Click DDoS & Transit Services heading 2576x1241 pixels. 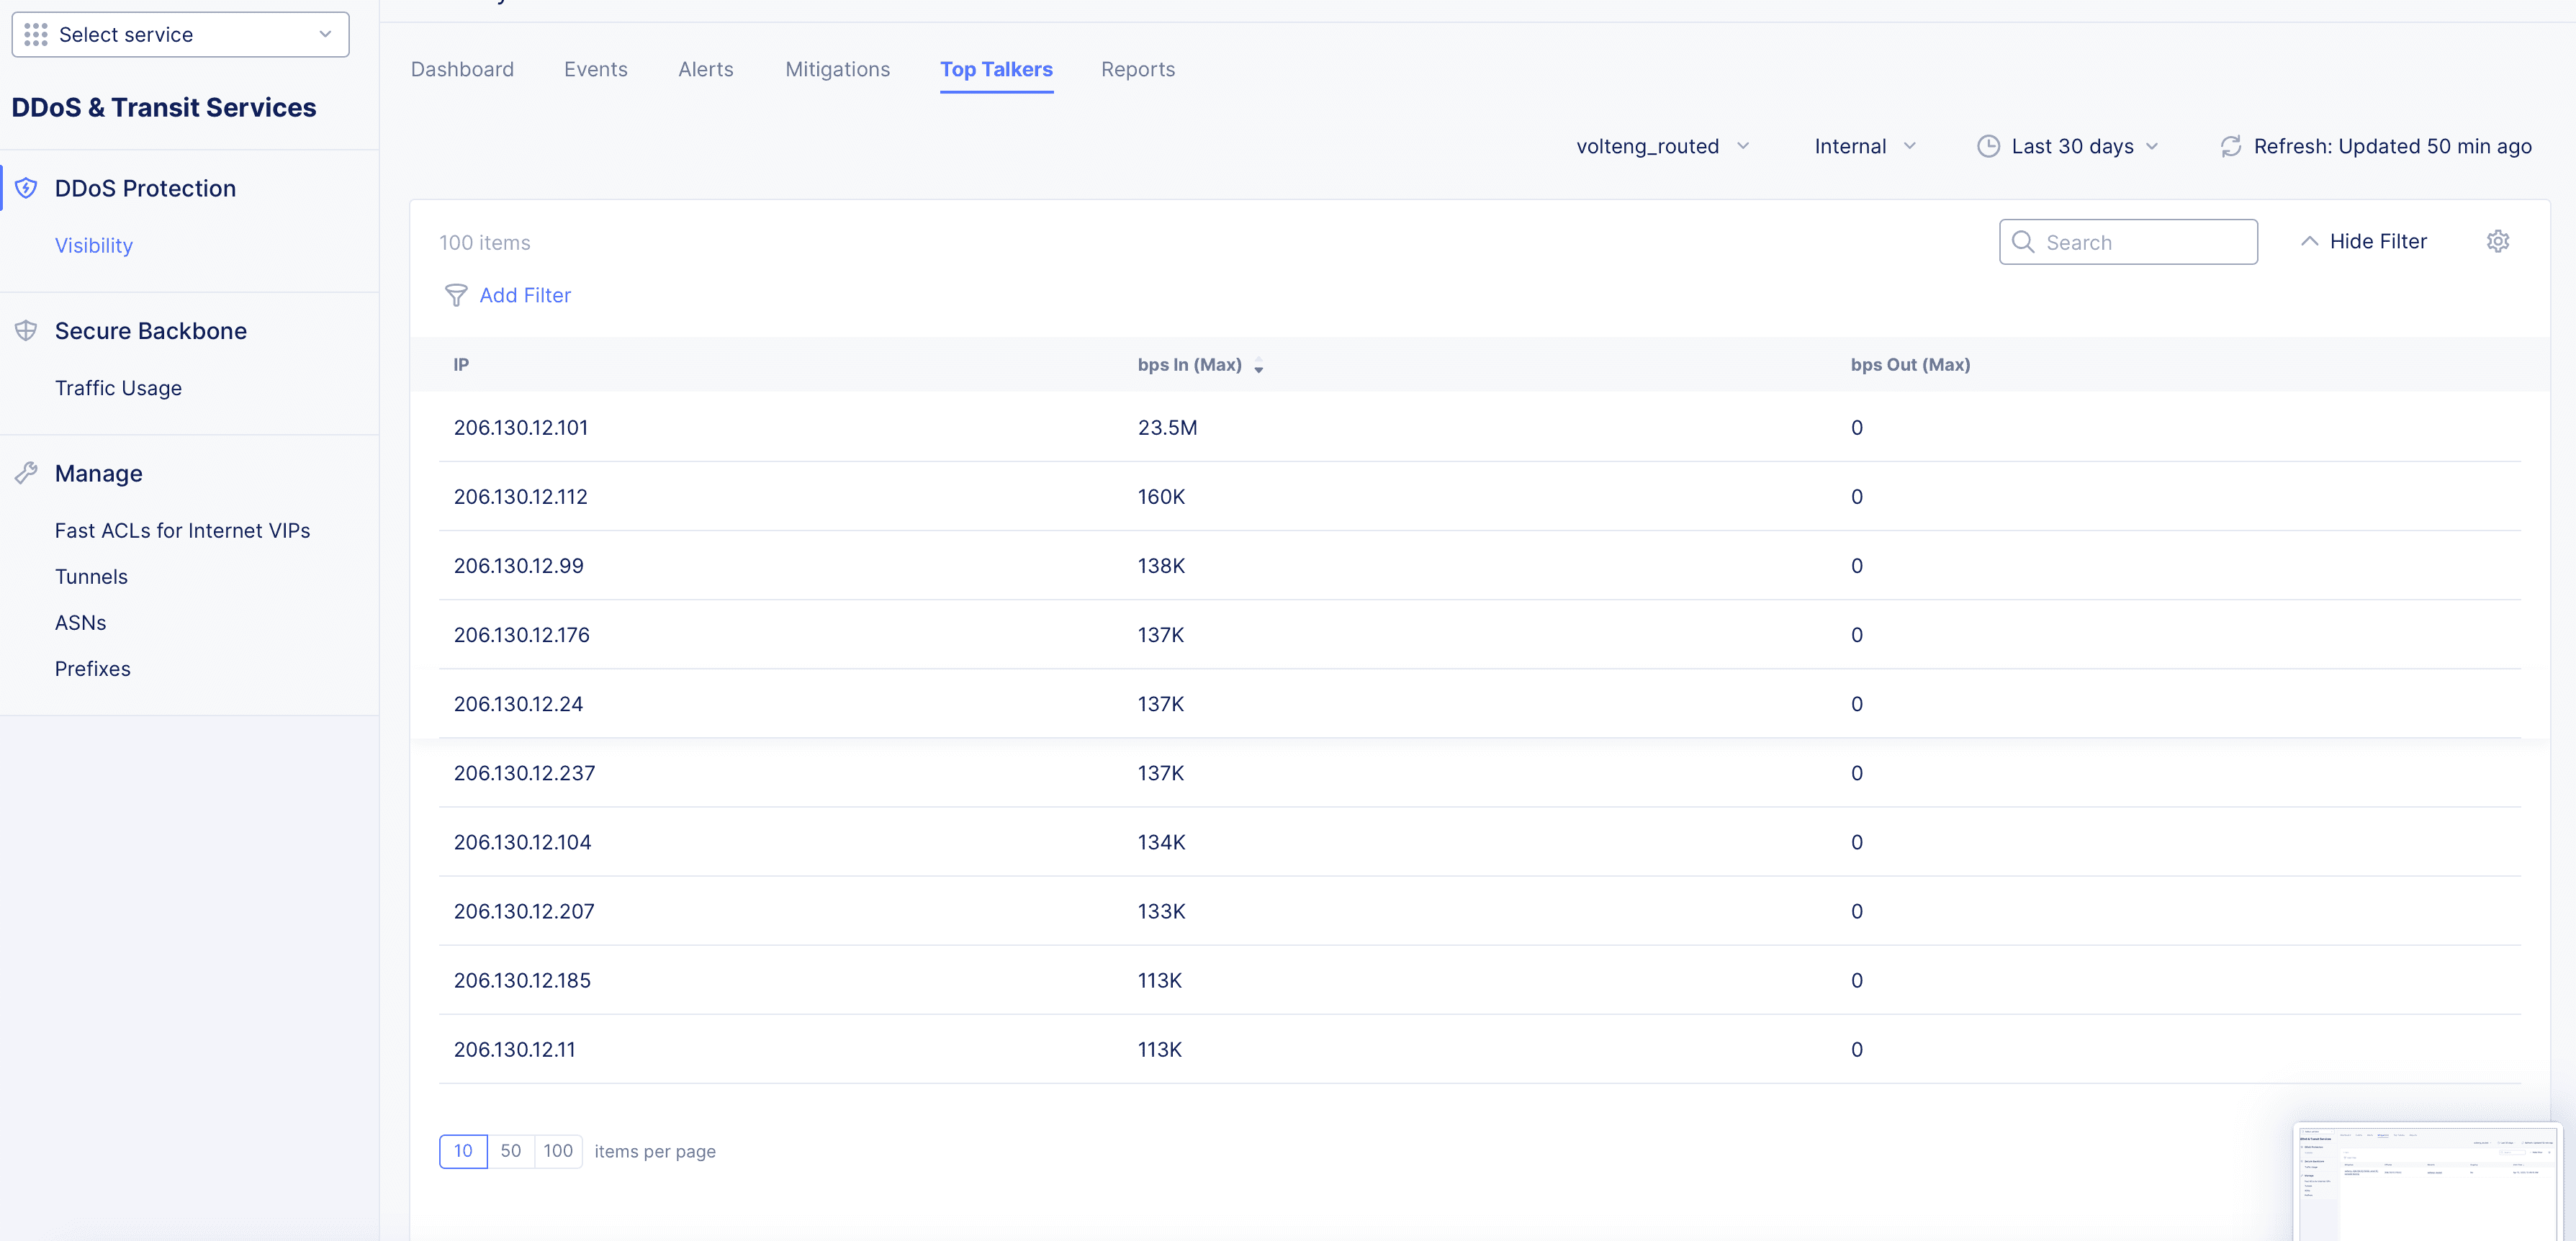(164, 107)
